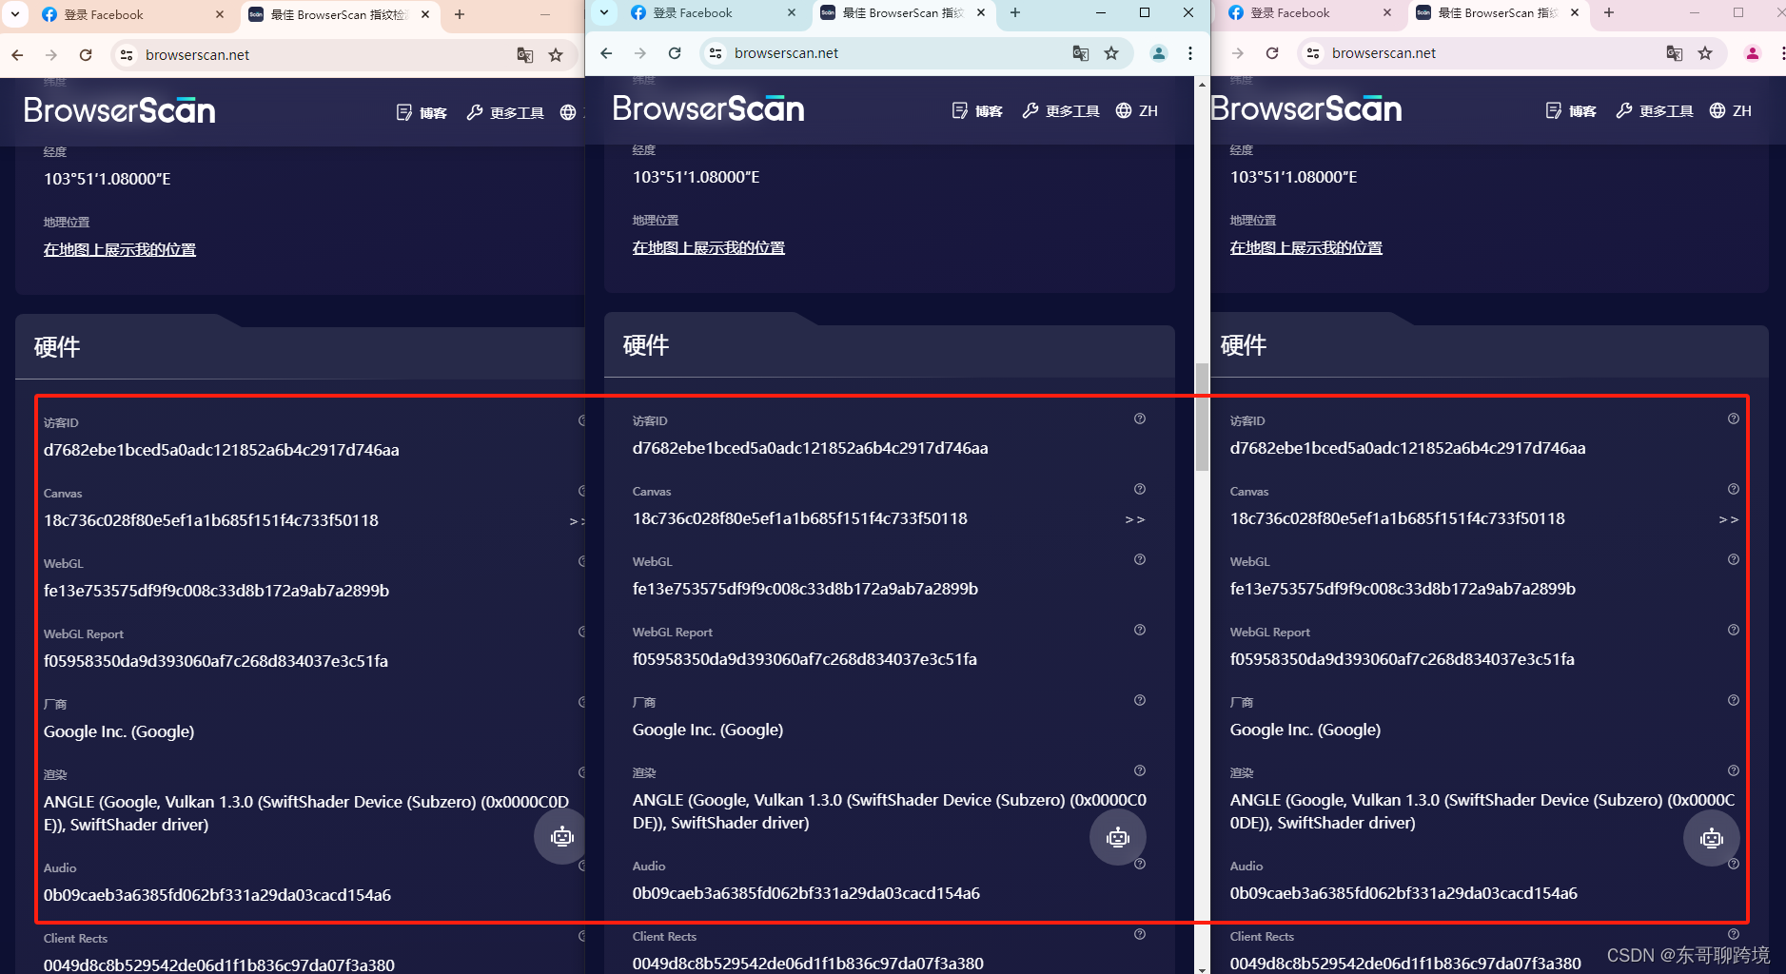
Task: Close Facebook tab in left window
Action: tap(220, 14)
